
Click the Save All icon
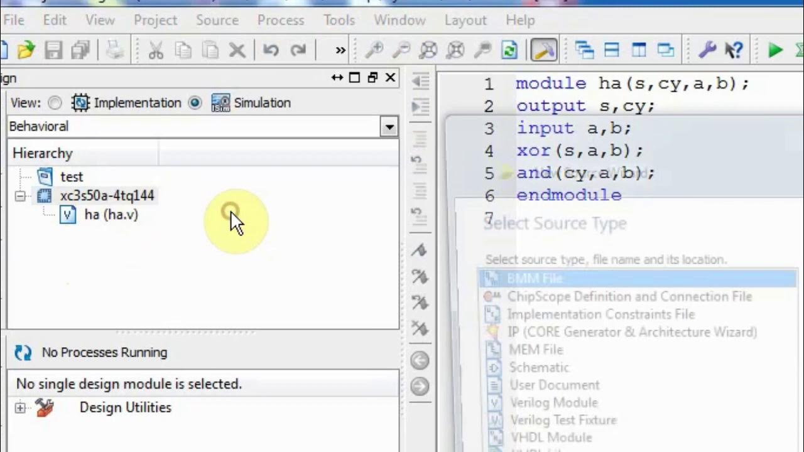click(80, 50)
